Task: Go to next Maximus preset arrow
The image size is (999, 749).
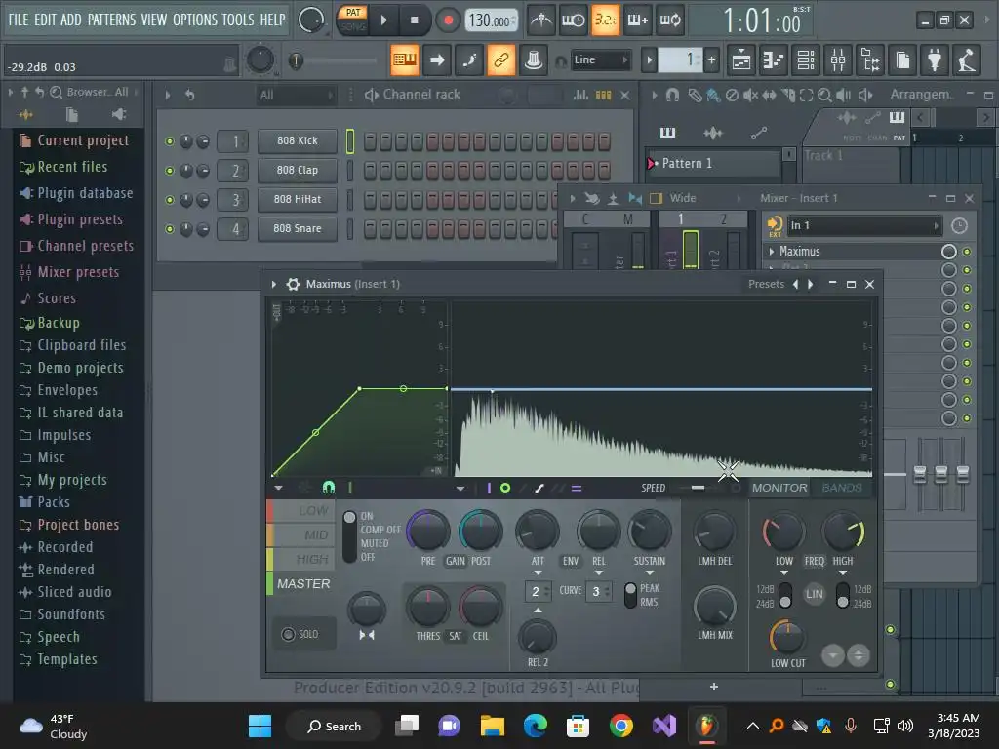Action: [811, 284]
